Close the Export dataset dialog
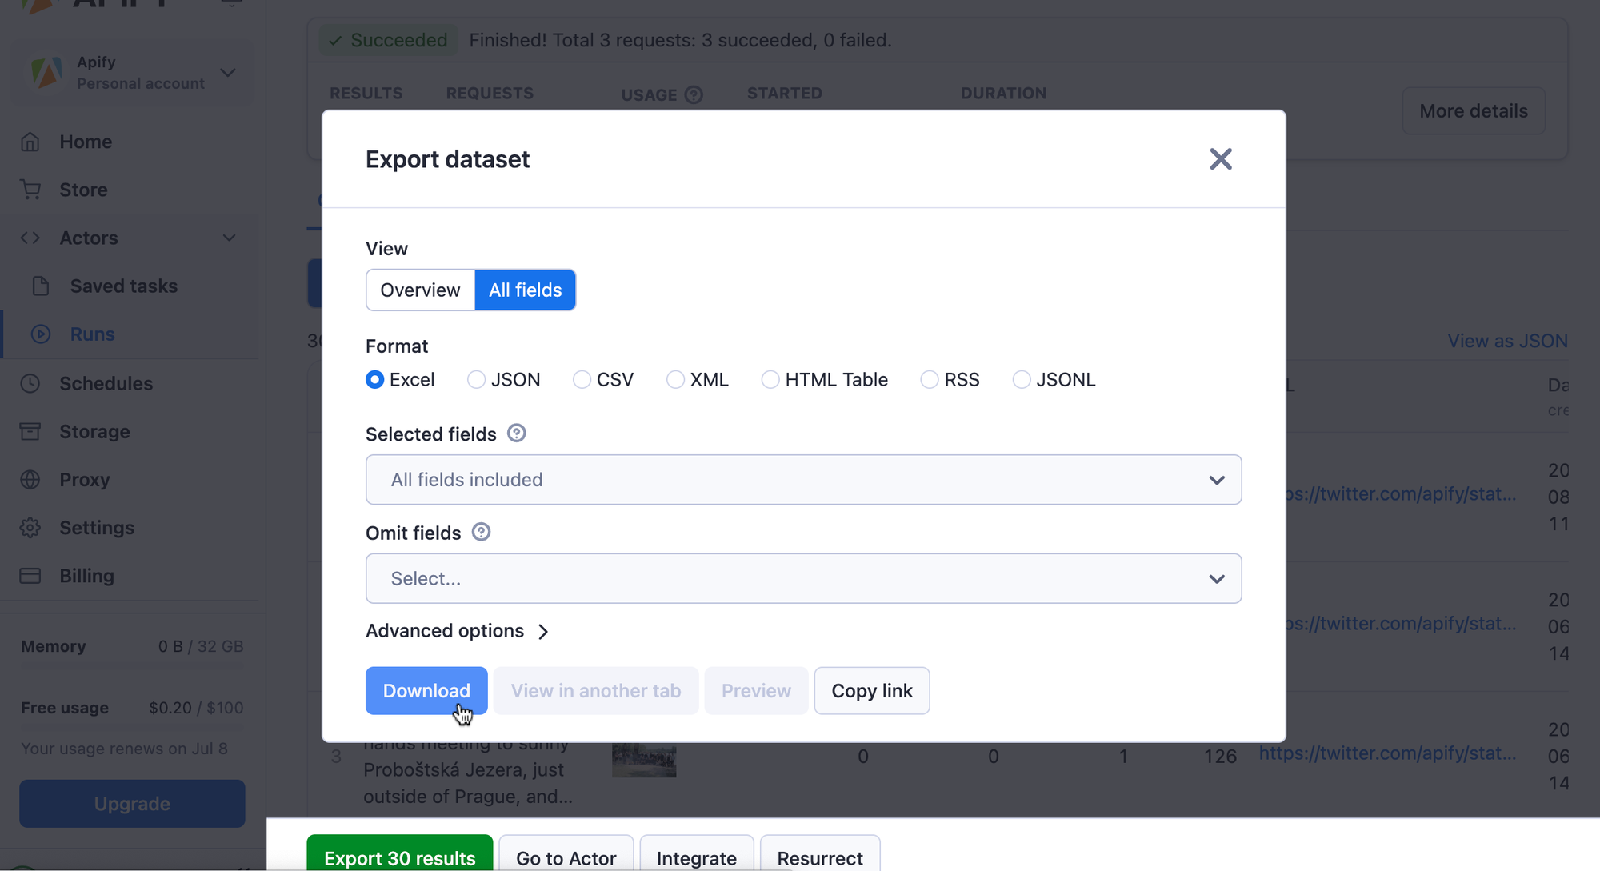Viewport: 1600px width, 871px height. click(x=1220, y=159)
